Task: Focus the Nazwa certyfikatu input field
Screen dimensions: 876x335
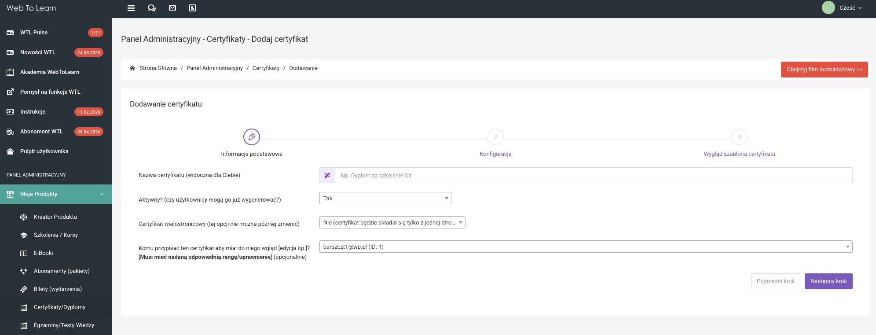Action: tap(594, 175)
